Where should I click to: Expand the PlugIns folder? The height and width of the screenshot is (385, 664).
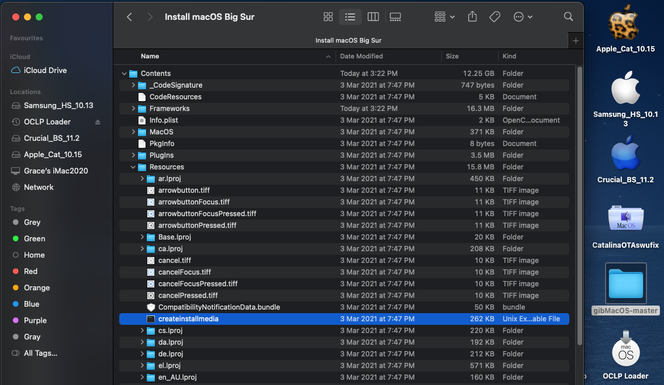pyautogui.click(x=133, y=155)
